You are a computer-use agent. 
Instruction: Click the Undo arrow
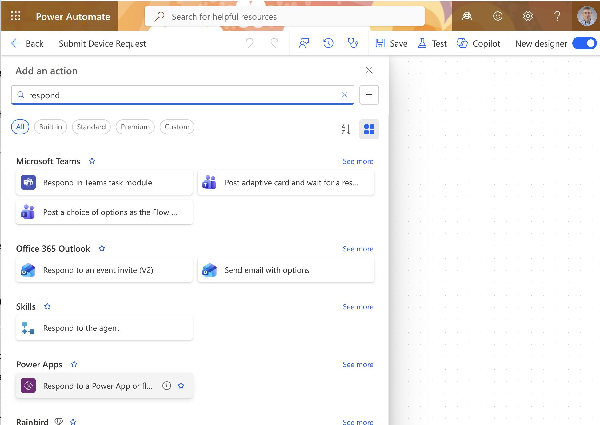pyautogui.click(x=250, y=43)
